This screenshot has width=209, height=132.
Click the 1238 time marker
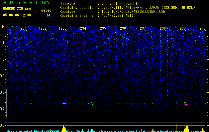[162, 28]
